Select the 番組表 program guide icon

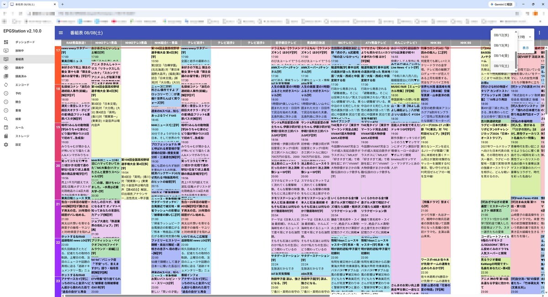click(6, 59)
